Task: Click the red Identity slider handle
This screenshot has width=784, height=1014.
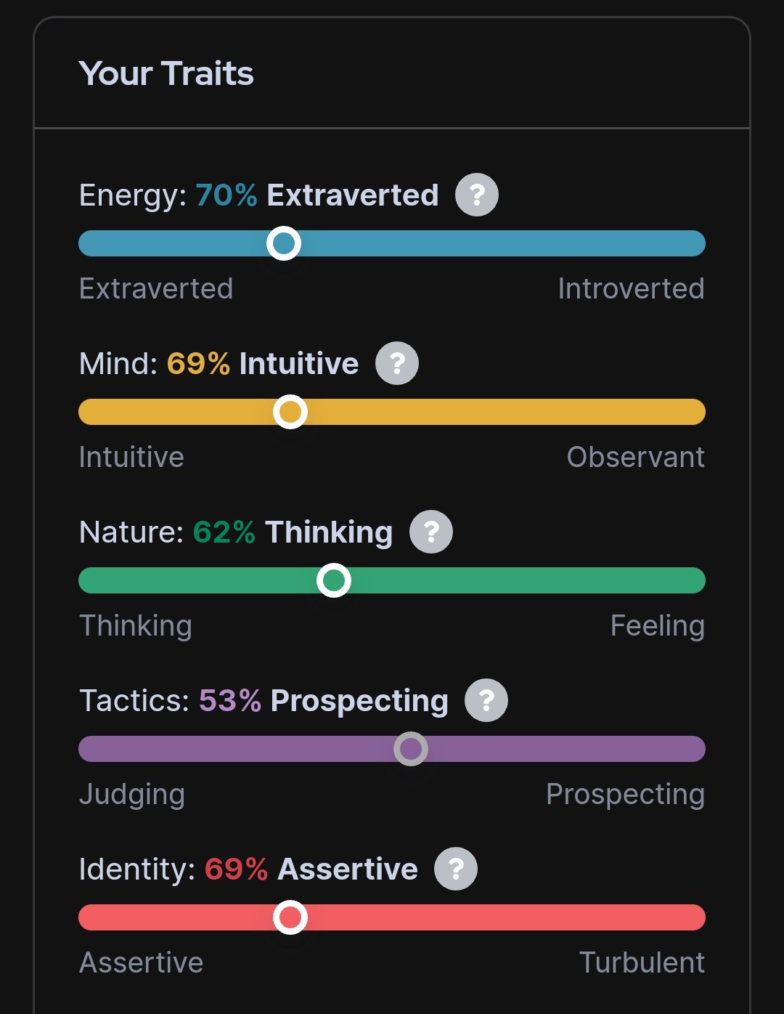Action: coord(290,917)
